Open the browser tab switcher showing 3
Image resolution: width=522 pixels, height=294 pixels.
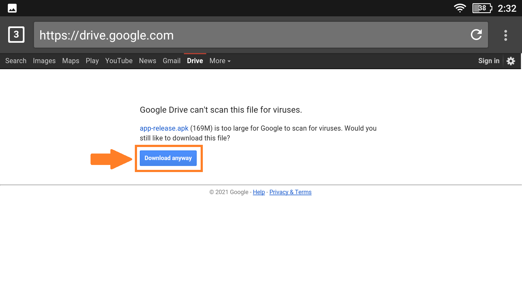tap(16, 35)
